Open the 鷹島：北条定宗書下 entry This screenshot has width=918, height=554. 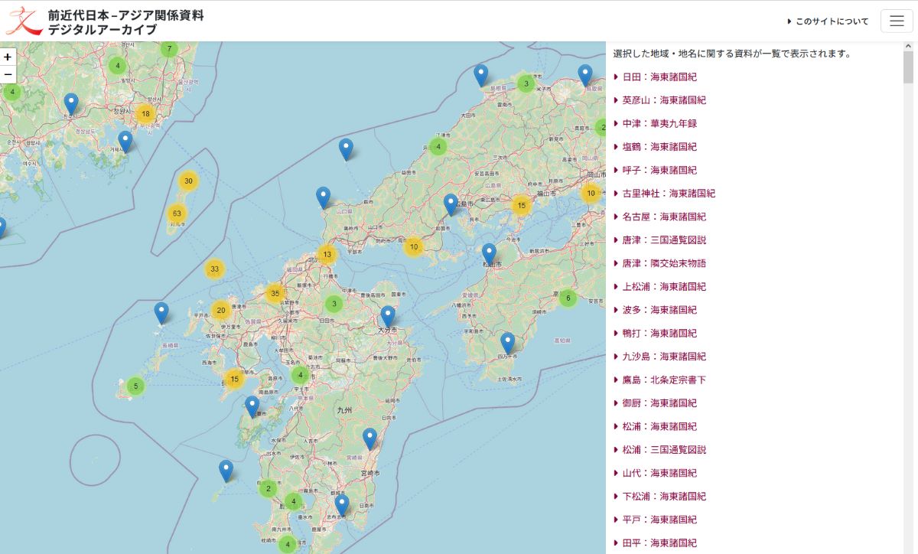click(x=664, y=380)
